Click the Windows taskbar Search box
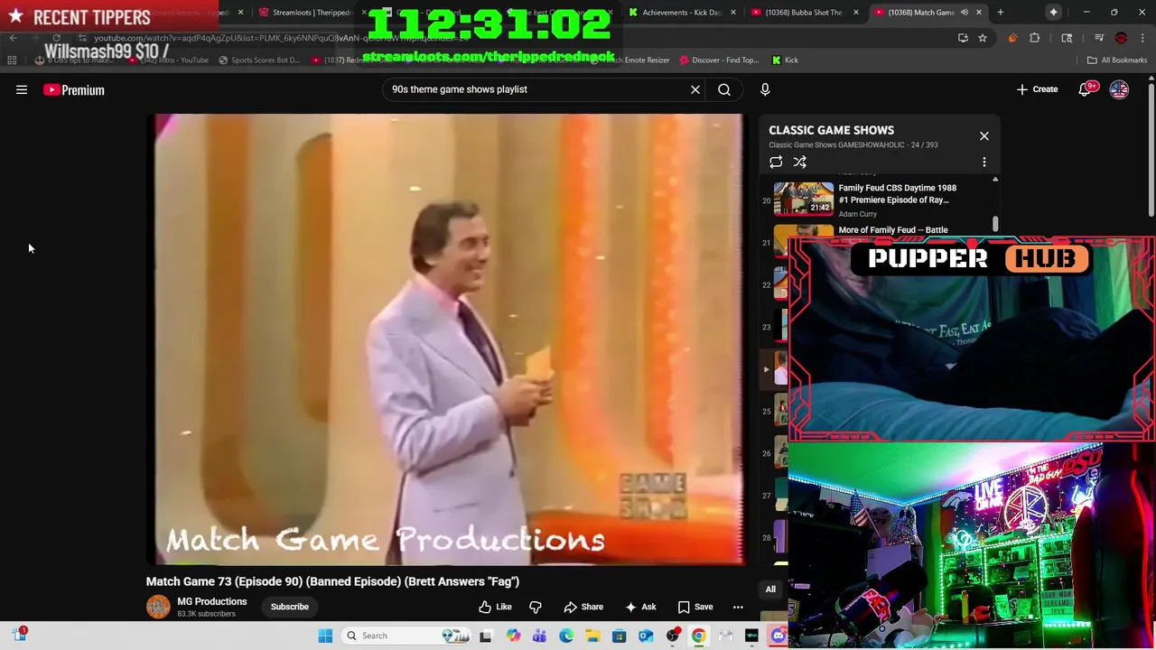The image size is (1156, 650). [x=406, y=636]
